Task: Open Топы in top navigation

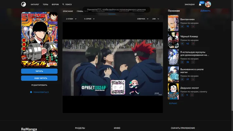Action: tap(46, 5)
